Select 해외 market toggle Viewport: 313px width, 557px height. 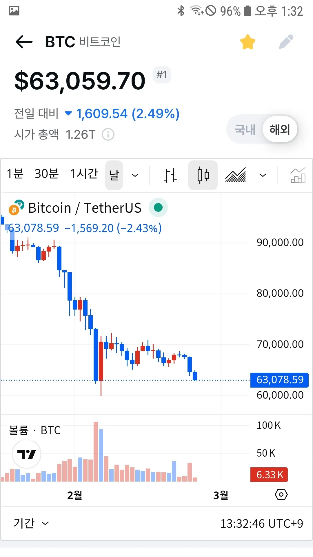point(280,130)
